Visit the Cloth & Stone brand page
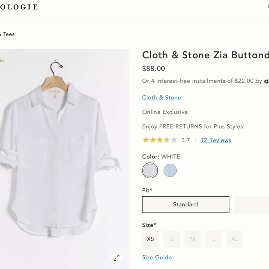The image size is (269, 269). coord(161,97)
